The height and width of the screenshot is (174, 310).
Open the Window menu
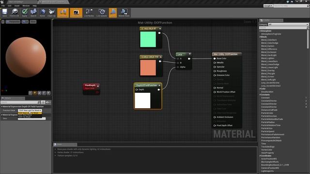coord(26,6)
